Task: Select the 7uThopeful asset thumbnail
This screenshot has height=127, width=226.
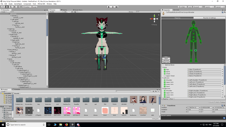Action: [x=29, y=110]
